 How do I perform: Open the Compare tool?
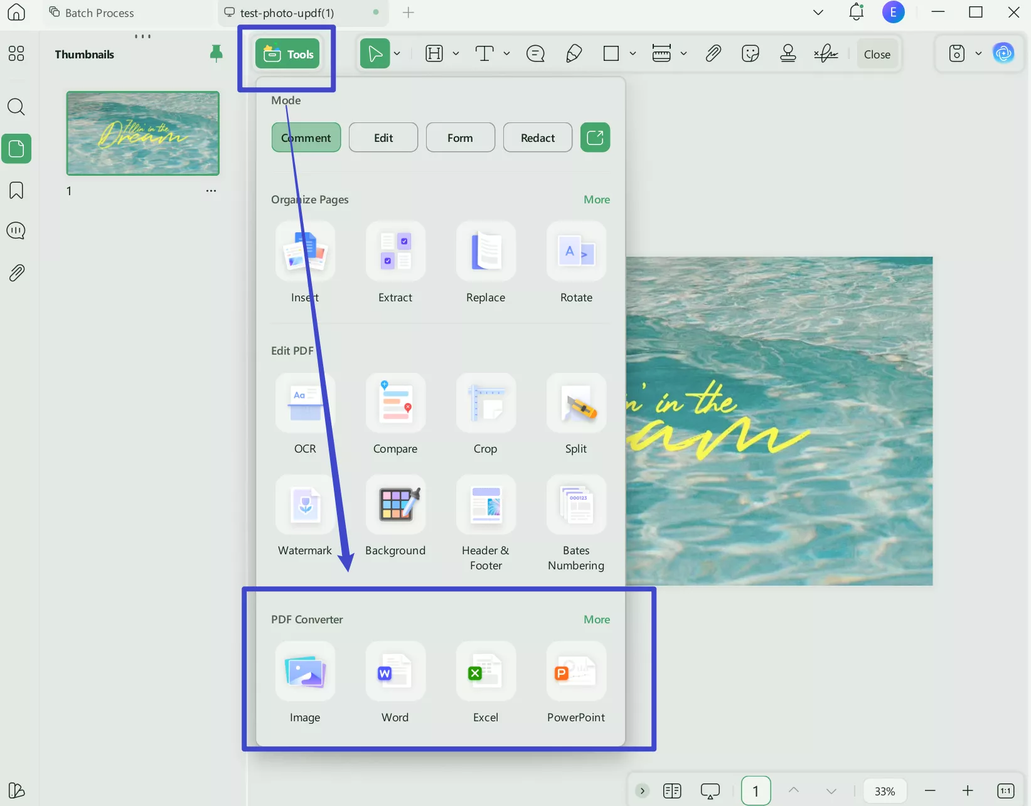(x=395, y=402)
